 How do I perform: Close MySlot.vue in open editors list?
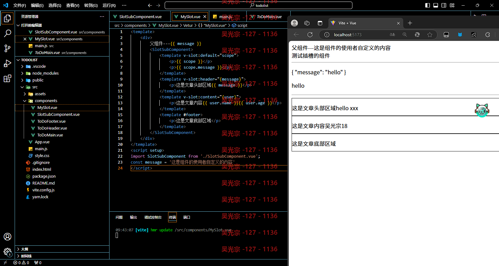(25, 39)
